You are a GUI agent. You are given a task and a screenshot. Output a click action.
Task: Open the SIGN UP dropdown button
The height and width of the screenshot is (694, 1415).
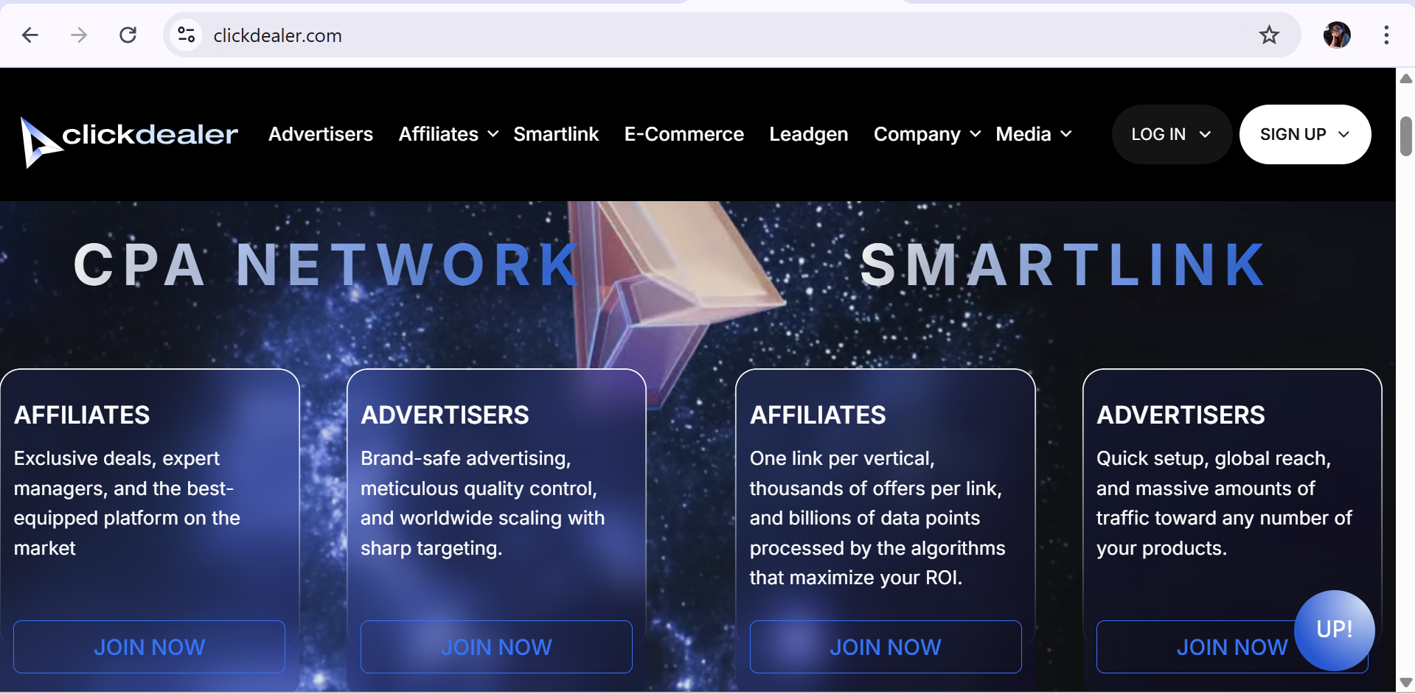point(1305,134)
